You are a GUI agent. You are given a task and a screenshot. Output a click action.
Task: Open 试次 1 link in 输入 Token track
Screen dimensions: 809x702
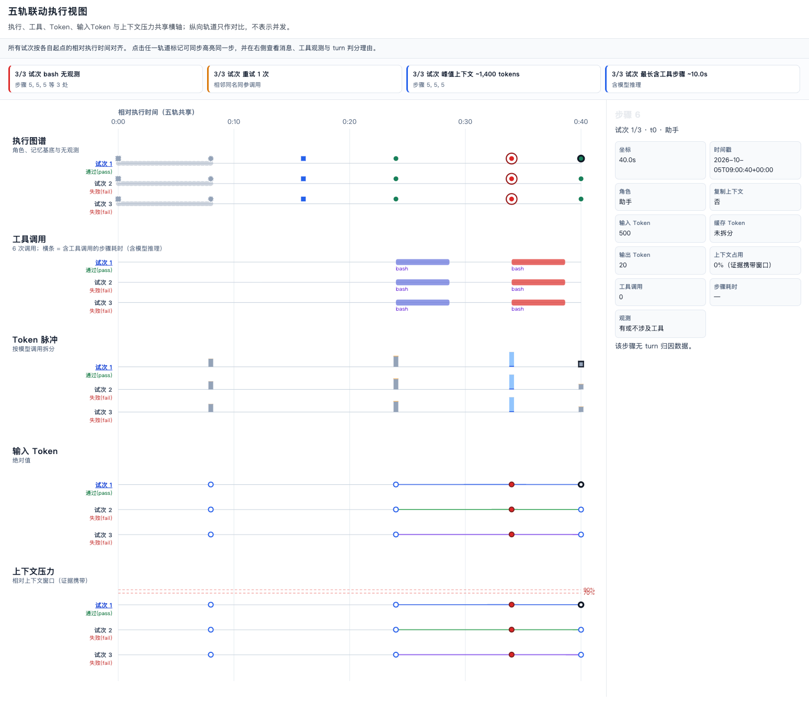[x=104, y=485]
